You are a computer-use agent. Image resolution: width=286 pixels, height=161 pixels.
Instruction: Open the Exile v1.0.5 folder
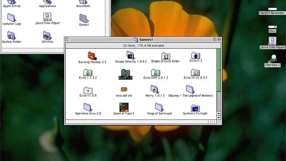coord(88,90)
